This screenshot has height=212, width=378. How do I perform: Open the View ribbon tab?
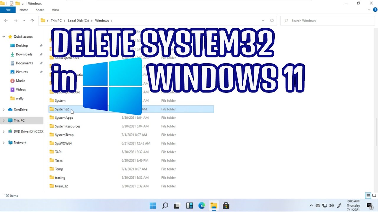tap(56, 10)
